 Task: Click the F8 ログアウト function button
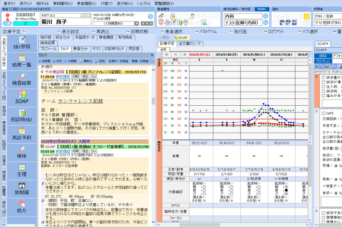[274, 32]
